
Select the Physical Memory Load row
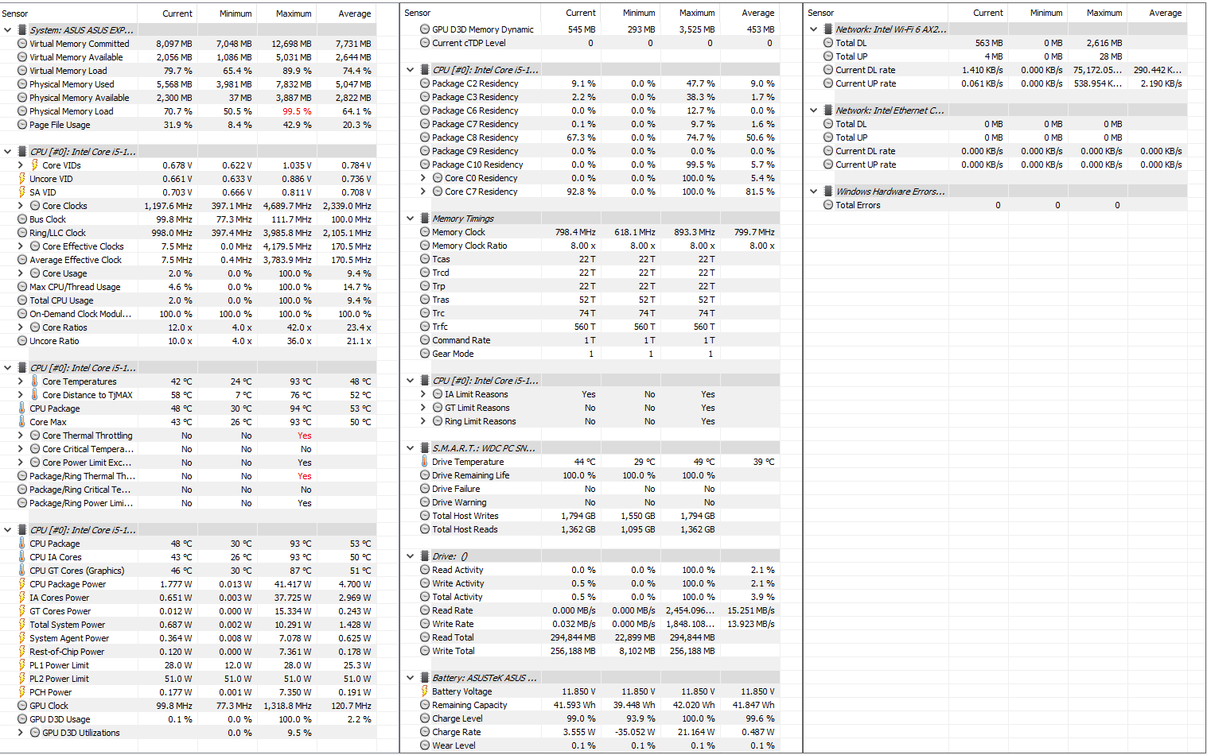[189, 111]
